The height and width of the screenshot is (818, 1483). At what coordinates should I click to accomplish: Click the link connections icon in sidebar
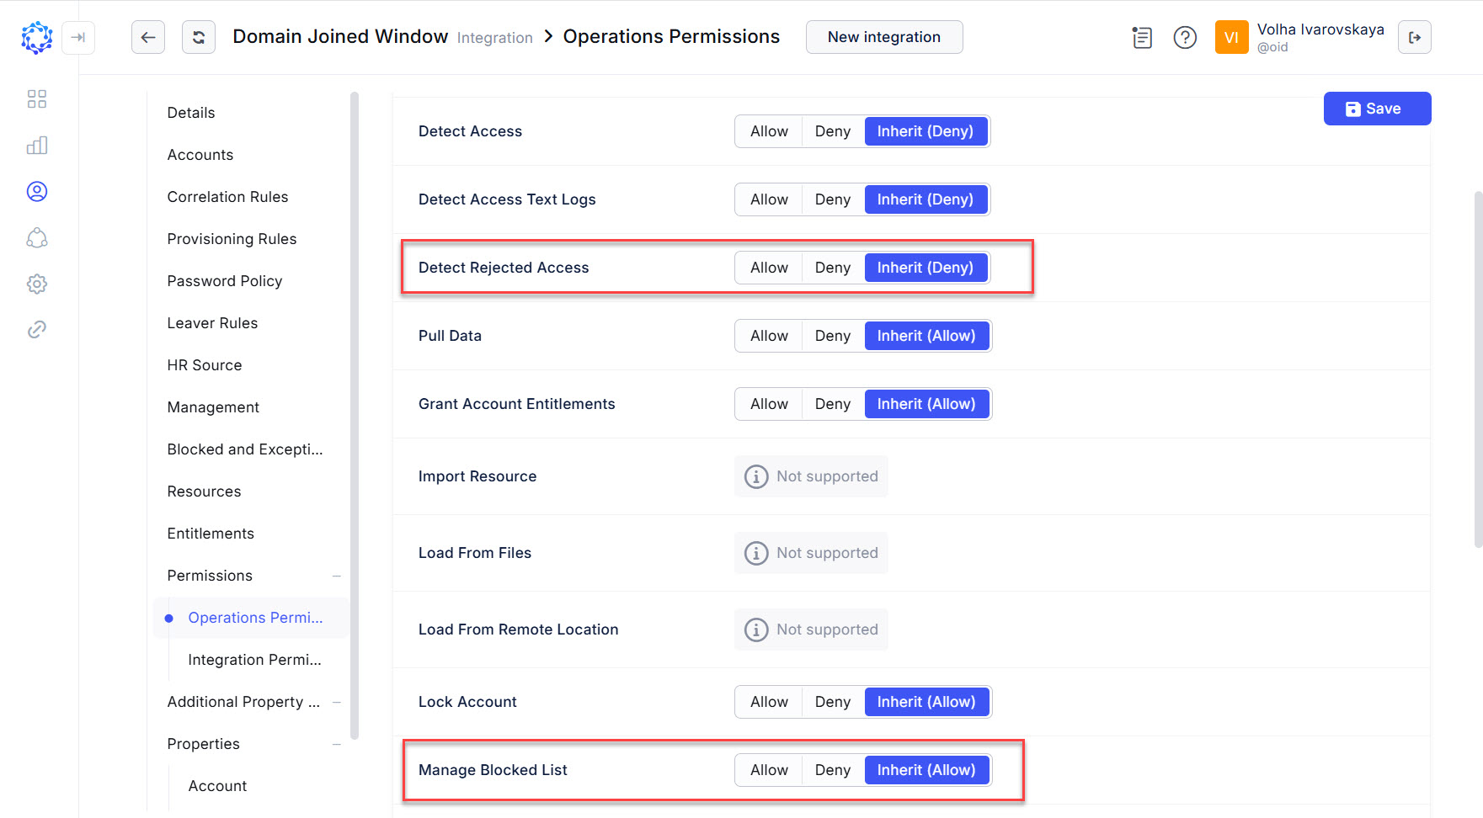click(x=36, y=329)
